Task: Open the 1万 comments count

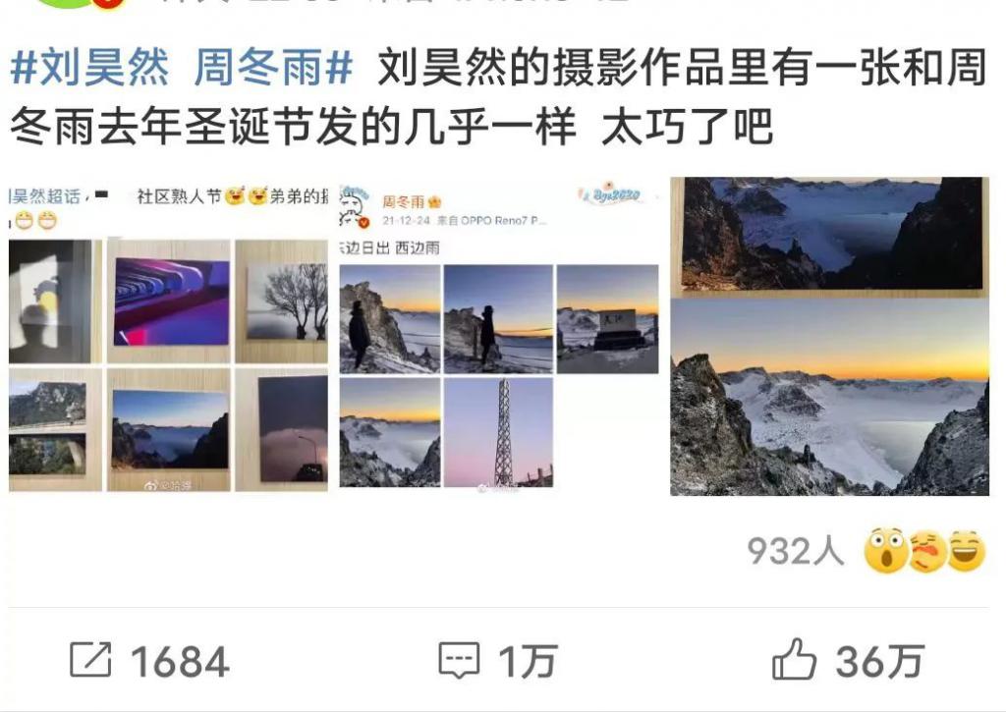Action: (528, 661)
